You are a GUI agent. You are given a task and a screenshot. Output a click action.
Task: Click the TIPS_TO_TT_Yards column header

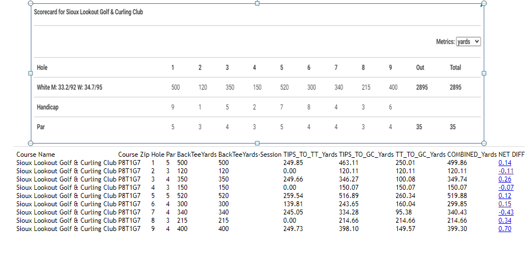click(x=310, y=155)
